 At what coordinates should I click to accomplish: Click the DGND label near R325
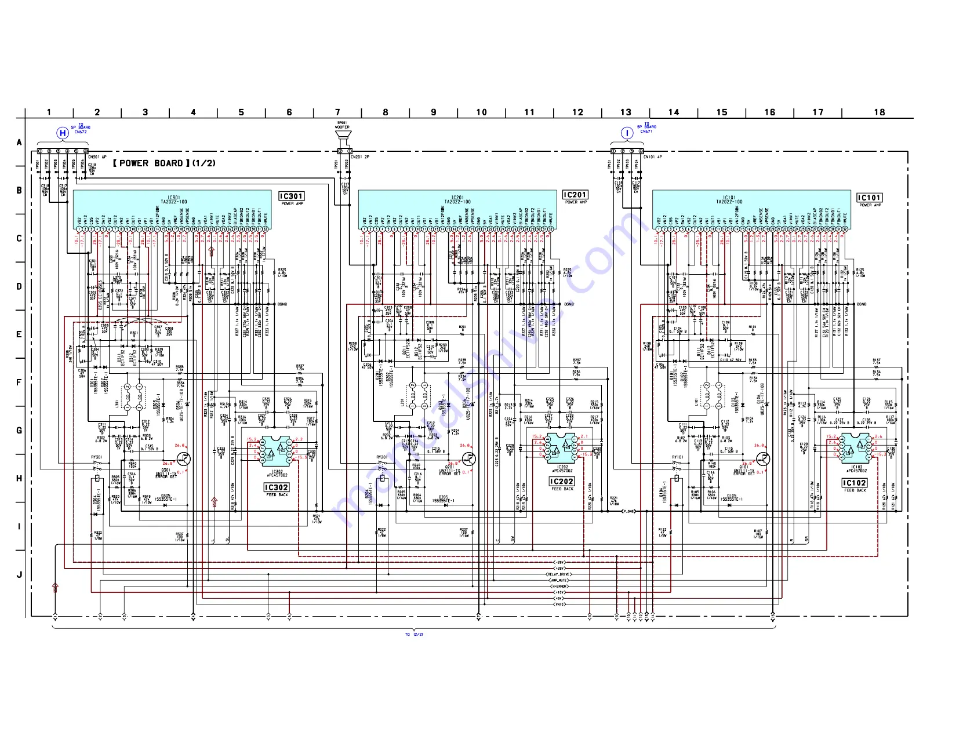point(282,304)
